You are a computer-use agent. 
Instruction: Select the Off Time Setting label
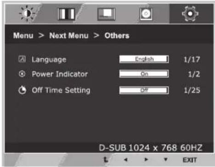(61, 90)
